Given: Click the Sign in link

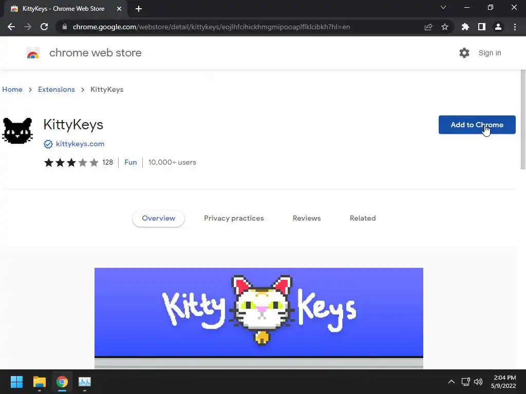Looking at the screenshot, I should pyautogui.click(x=490, y=53).
